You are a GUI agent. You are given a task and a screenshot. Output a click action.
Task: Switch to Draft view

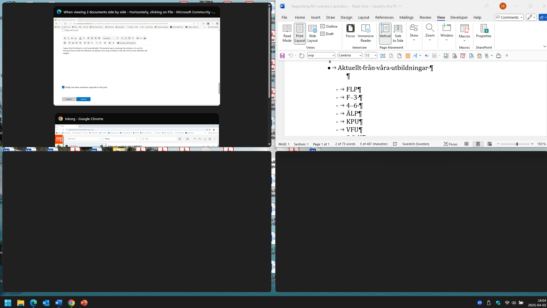click(x=327, y=34)
